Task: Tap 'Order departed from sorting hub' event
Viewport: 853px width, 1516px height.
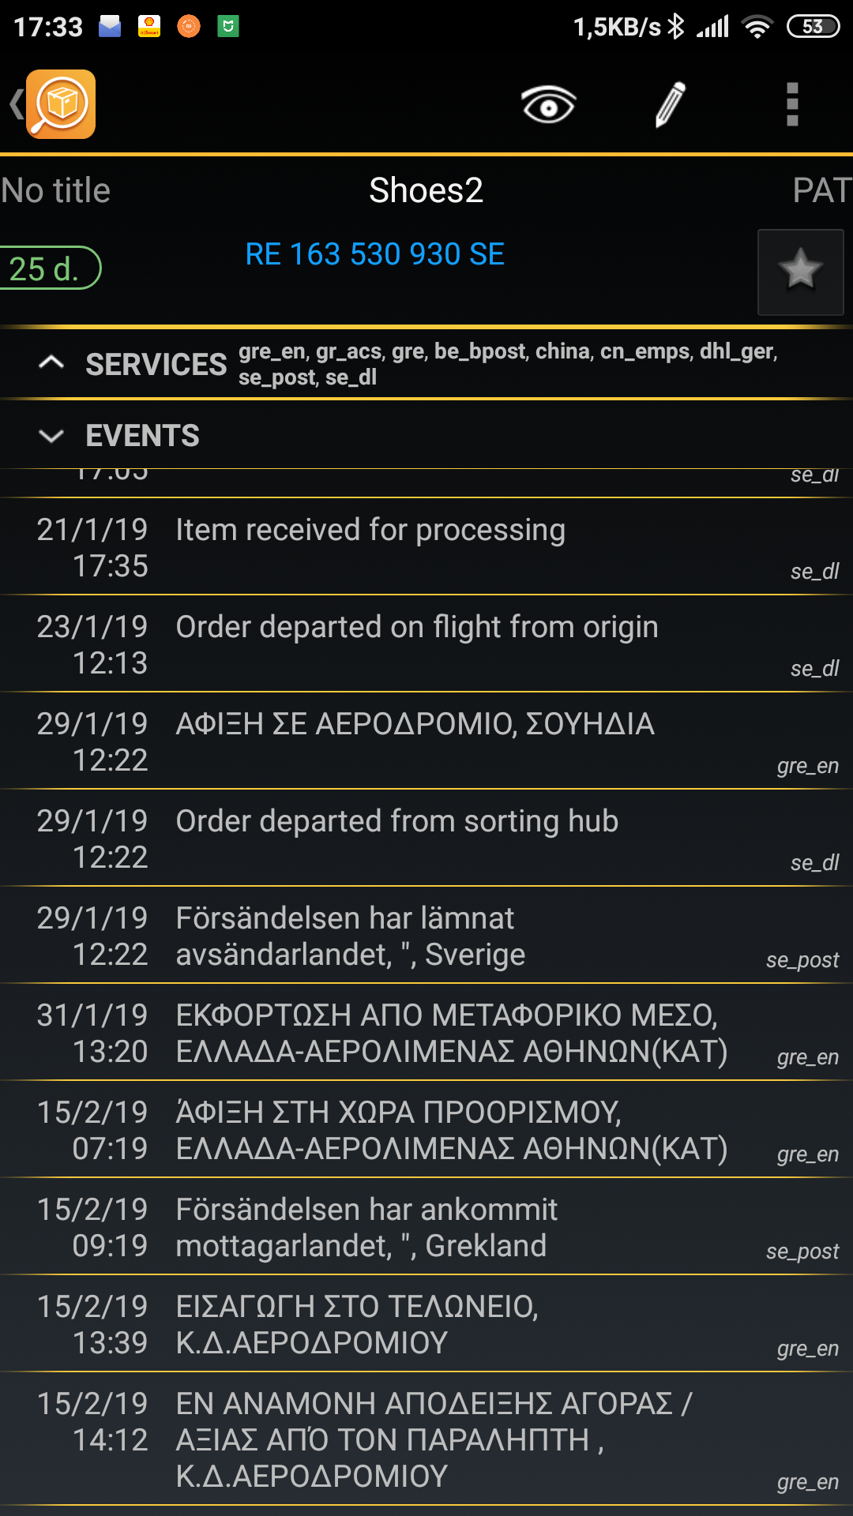Action: [396, 822]
